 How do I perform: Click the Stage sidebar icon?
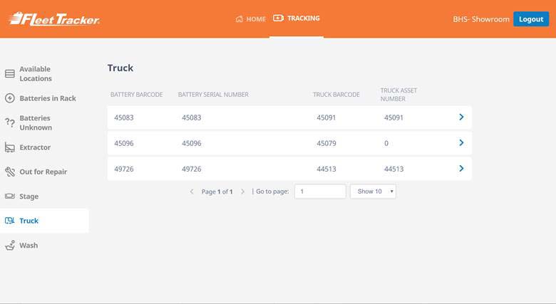pos(10,196)
